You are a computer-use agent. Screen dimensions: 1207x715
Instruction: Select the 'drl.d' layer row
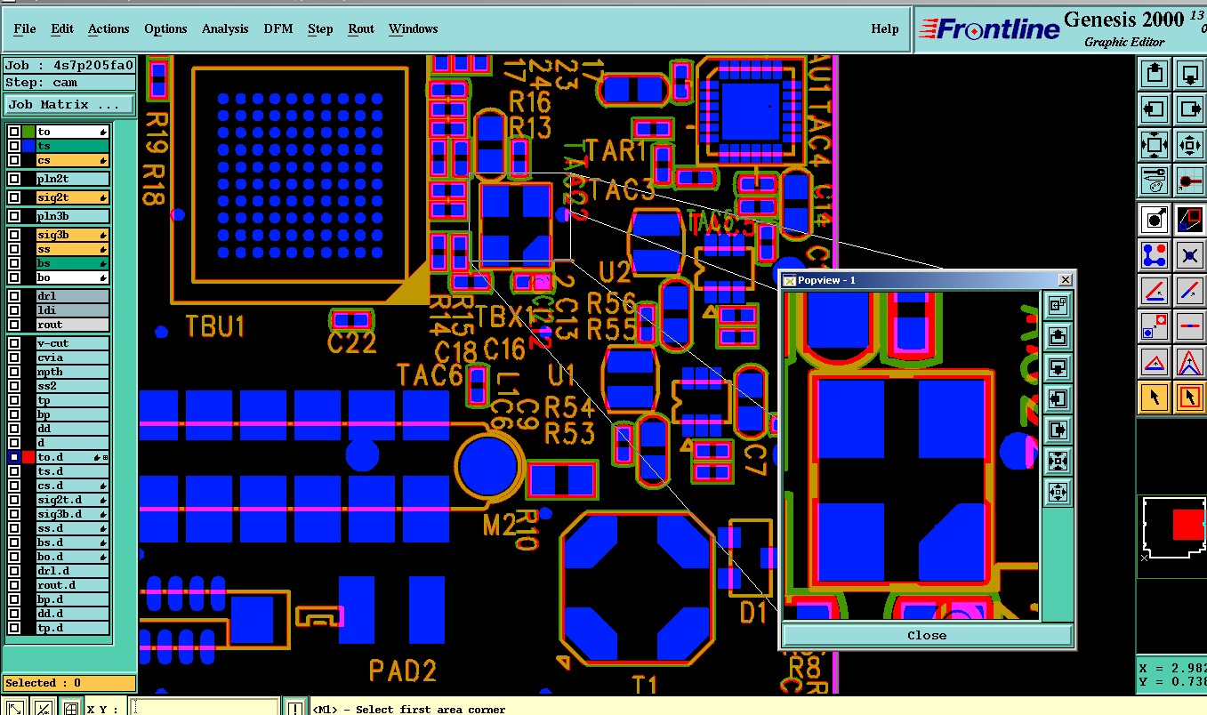[x=73, y=571]
